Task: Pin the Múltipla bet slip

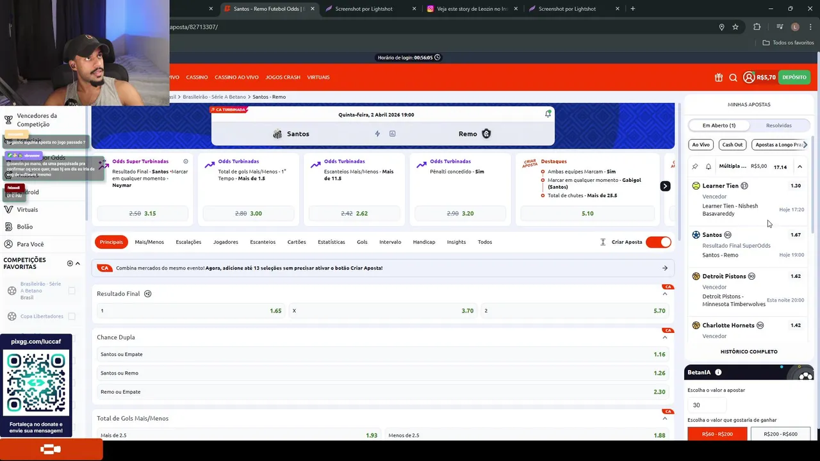Action: 695,166
